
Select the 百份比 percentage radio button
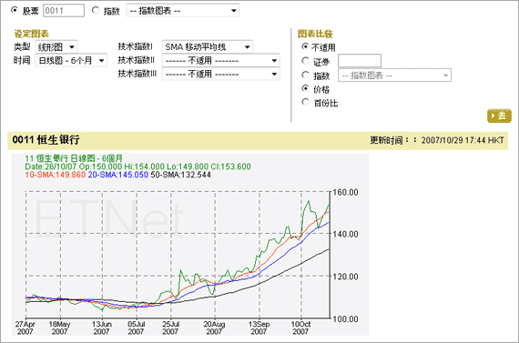point(305,102)
